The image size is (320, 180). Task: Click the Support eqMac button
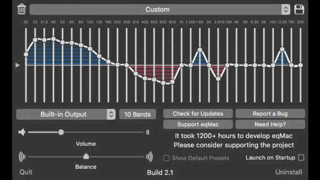click(x=198, y=124)
